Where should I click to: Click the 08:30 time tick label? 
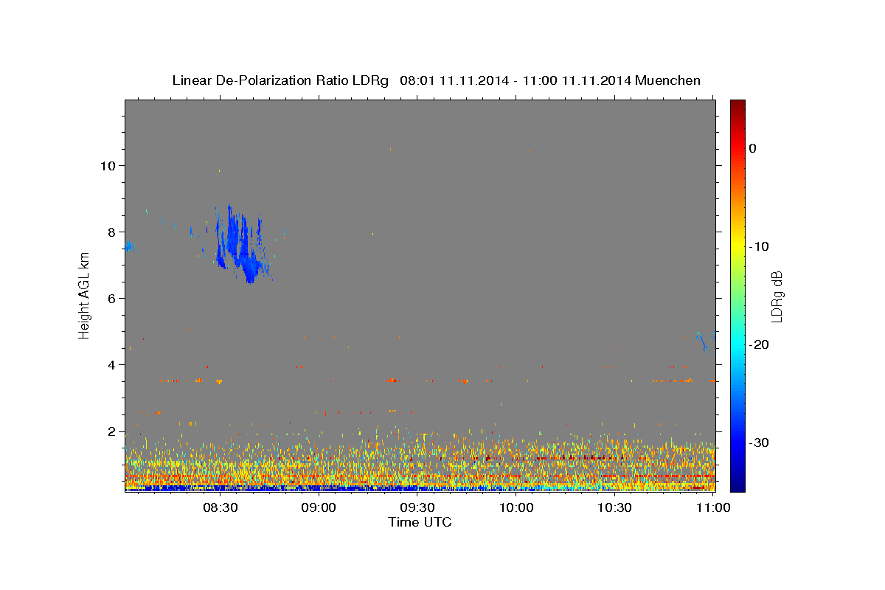(220, 507)
